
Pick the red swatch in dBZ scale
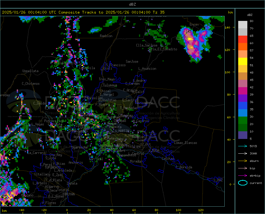tap(243, 39)
